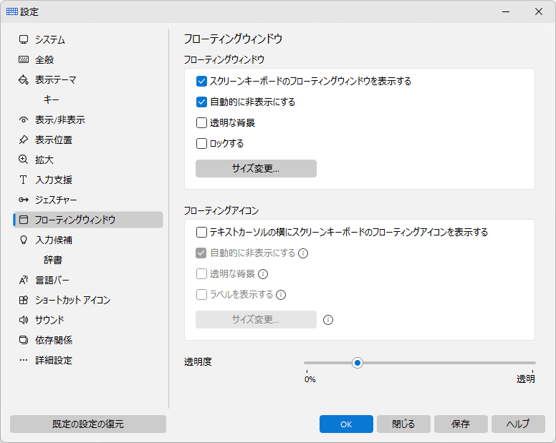Go to 表示/非表示 settings
The height and width of the screenshot is (443, 556).
pyautogui.click(x=88, y=120)
